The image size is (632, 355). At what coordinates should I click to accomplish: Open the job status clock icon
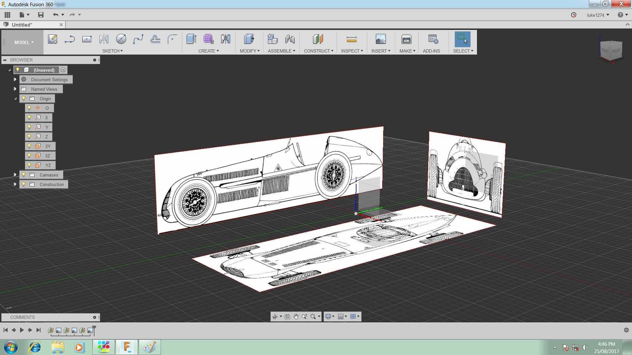pos(574,15)
